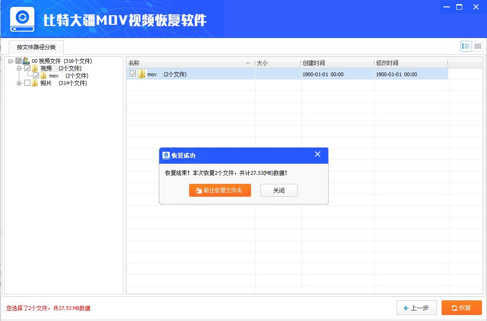Screen dimensions: 487x321
Task: Check the 照片 folder checkbox
Action: [28, 83]
